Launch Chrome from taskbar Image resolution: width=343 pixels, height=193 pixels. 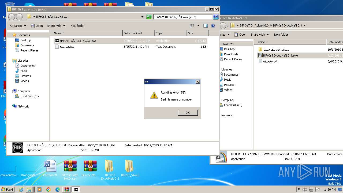tap(48, 190)
